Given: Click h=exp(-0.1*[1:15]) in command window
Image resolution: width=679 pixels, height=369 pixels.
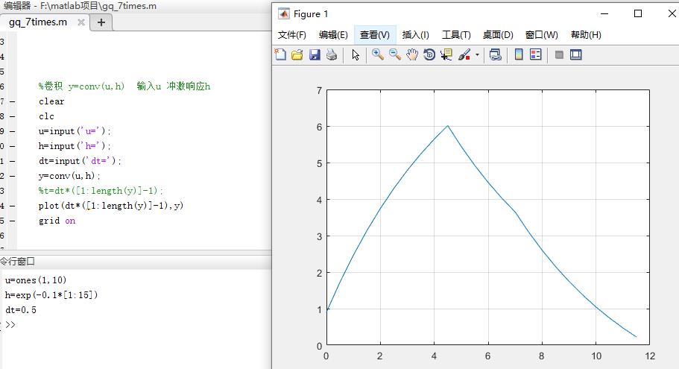Looking at the screenshot, I should coord(51,295).
